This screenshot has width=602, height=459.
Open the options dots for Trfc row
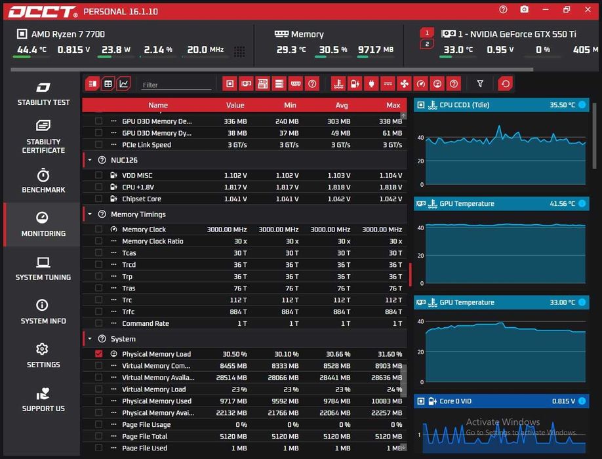[113, 311]
